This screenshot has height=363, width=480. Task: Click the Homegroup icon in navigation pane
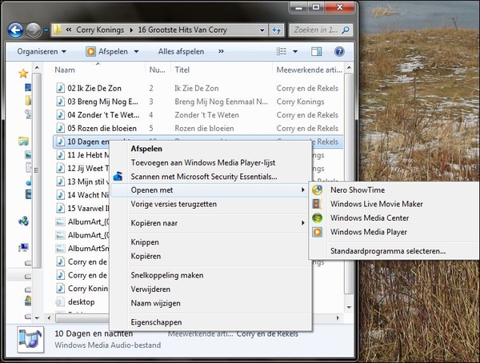pyautogui.click(x=23, y=221)
